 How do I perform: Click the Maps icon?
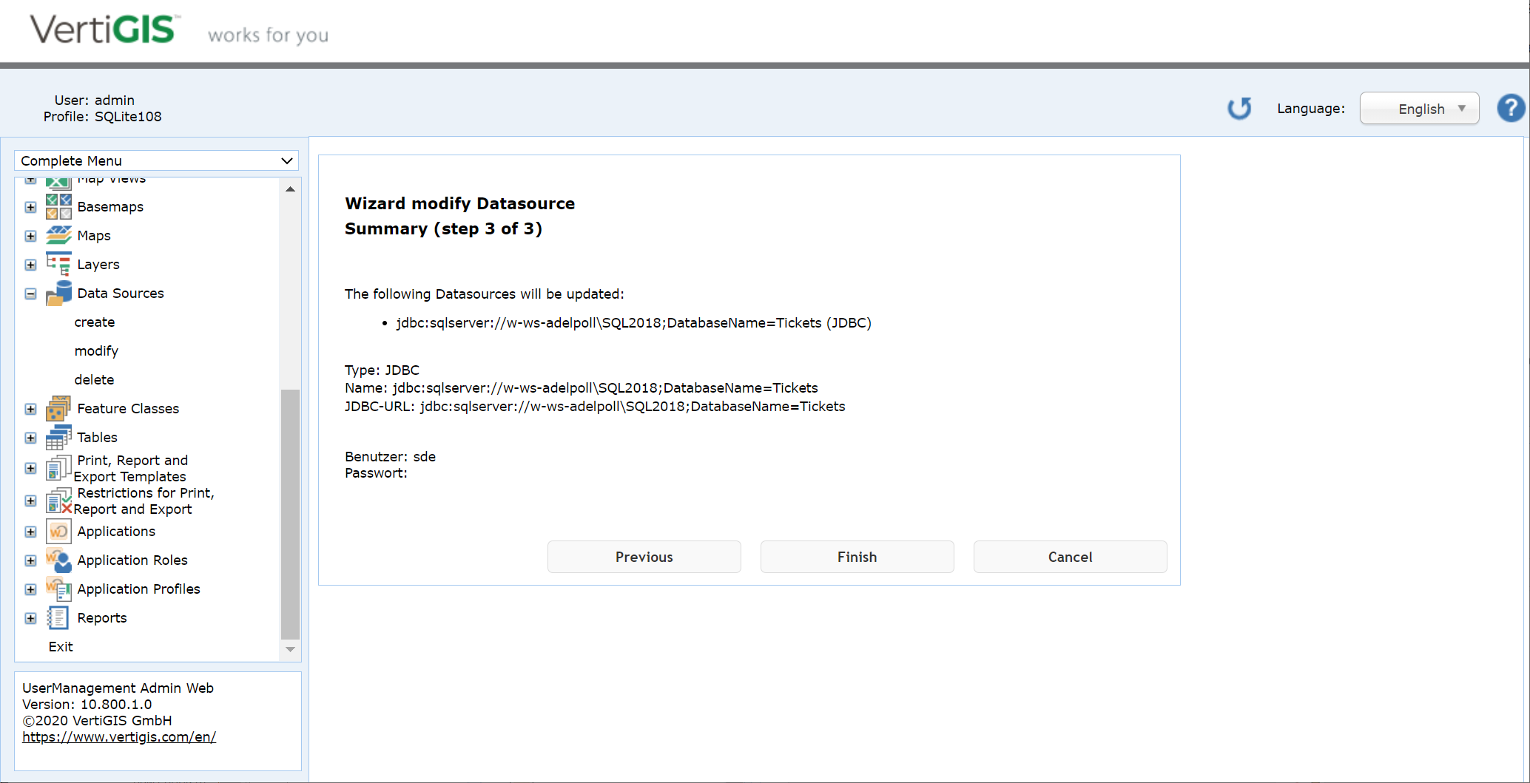click(58, 235)
